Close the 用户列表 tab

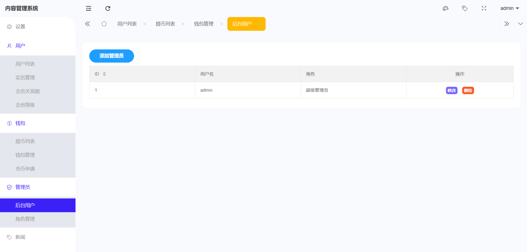145,24
